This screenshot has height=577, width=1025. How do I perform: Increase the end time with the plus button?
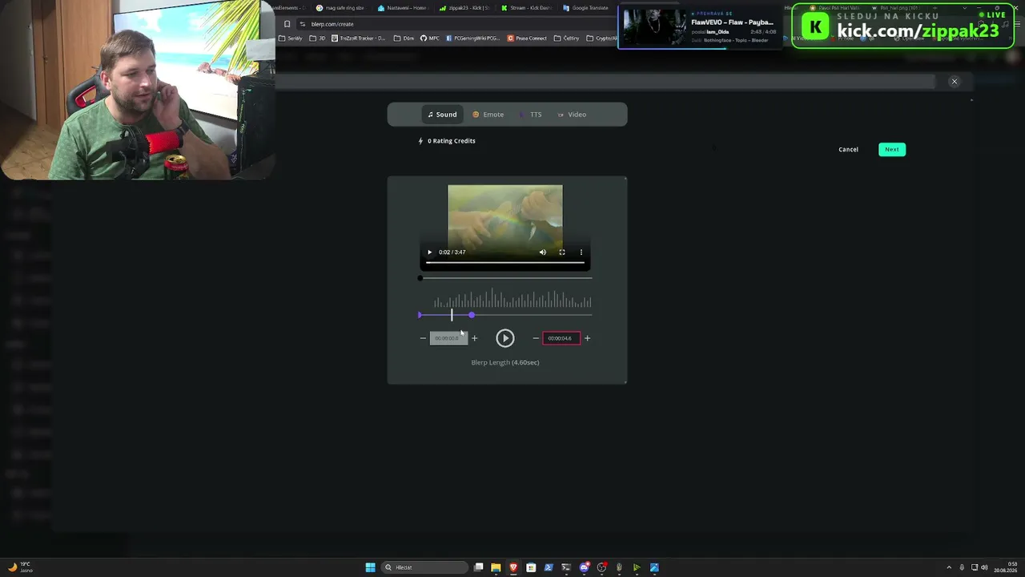[x=587, y=338]
